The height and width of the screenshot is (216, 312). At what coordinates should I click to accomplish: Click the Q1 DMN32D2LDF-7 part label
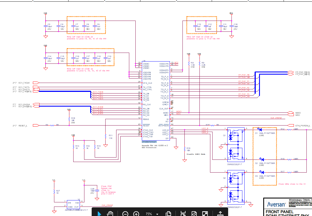234,165
